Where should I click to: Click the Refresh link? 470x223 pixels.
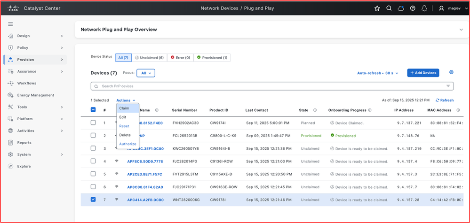(x=445, y=100)
